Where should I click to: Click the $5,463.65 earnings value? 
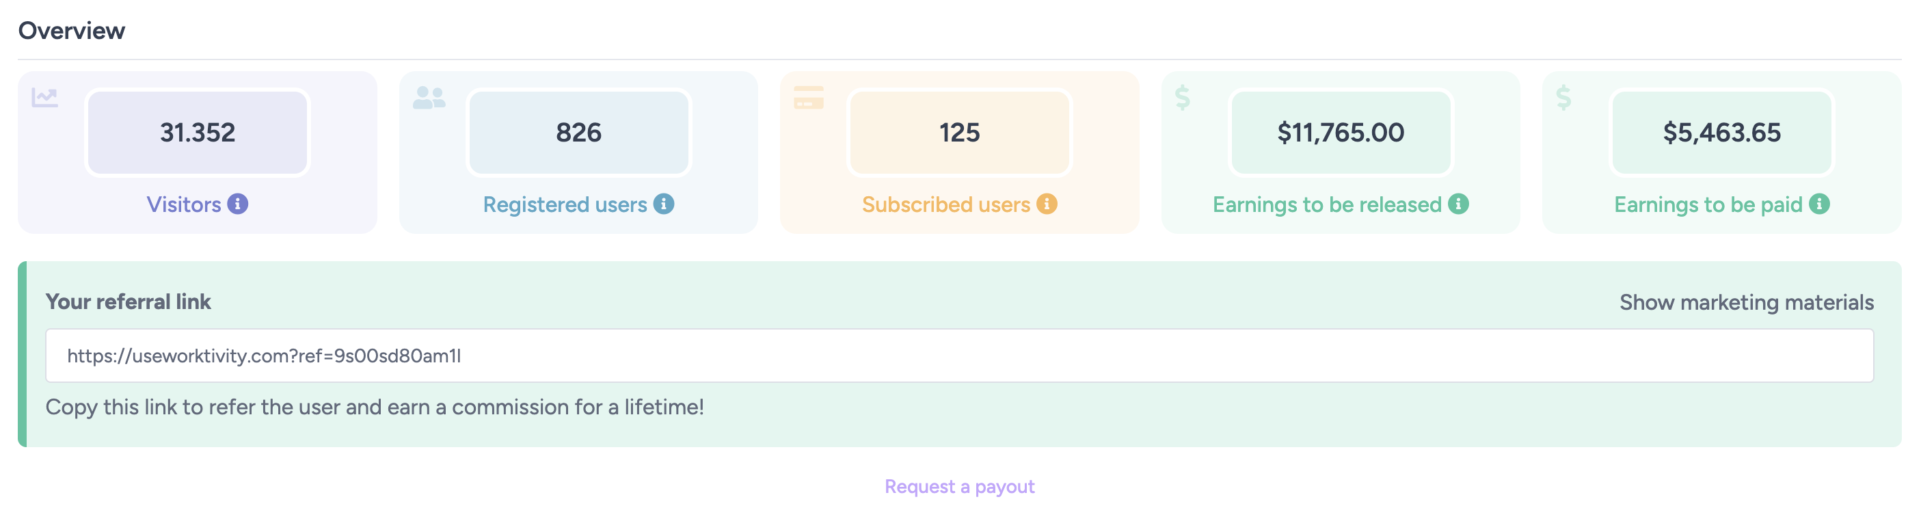(1721, 132)
